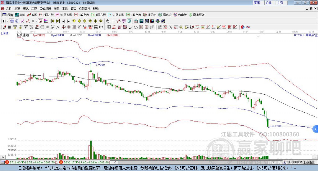Open the 江恩 menu
This screenshot has width=318, height=171.
coord(34,8)
